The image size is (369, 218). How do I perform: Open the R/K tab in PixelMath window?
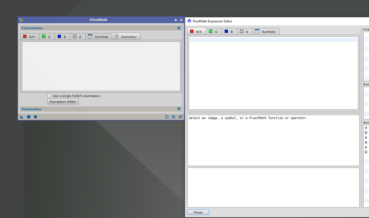tap(30, 37)
